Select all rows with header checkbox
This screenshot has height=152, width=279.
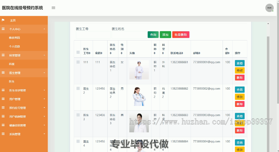78,52
